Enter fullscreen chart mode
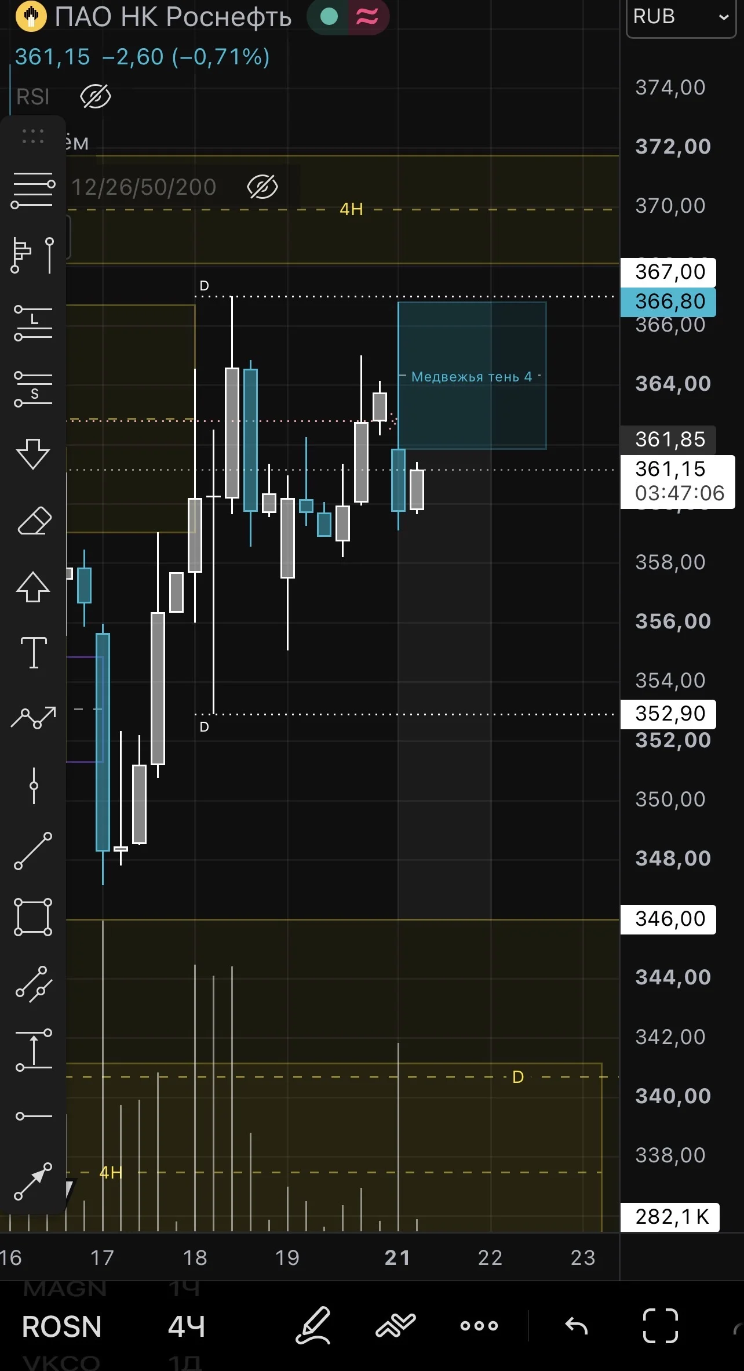Viewport: 744px width, 1371px height. pyautogui.click(x=661, y=1325)
